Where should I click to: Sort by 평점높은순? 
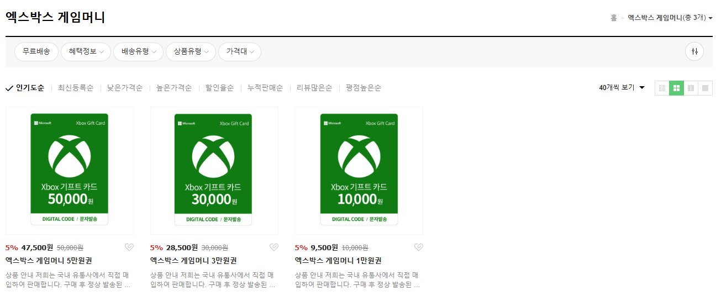364,88
